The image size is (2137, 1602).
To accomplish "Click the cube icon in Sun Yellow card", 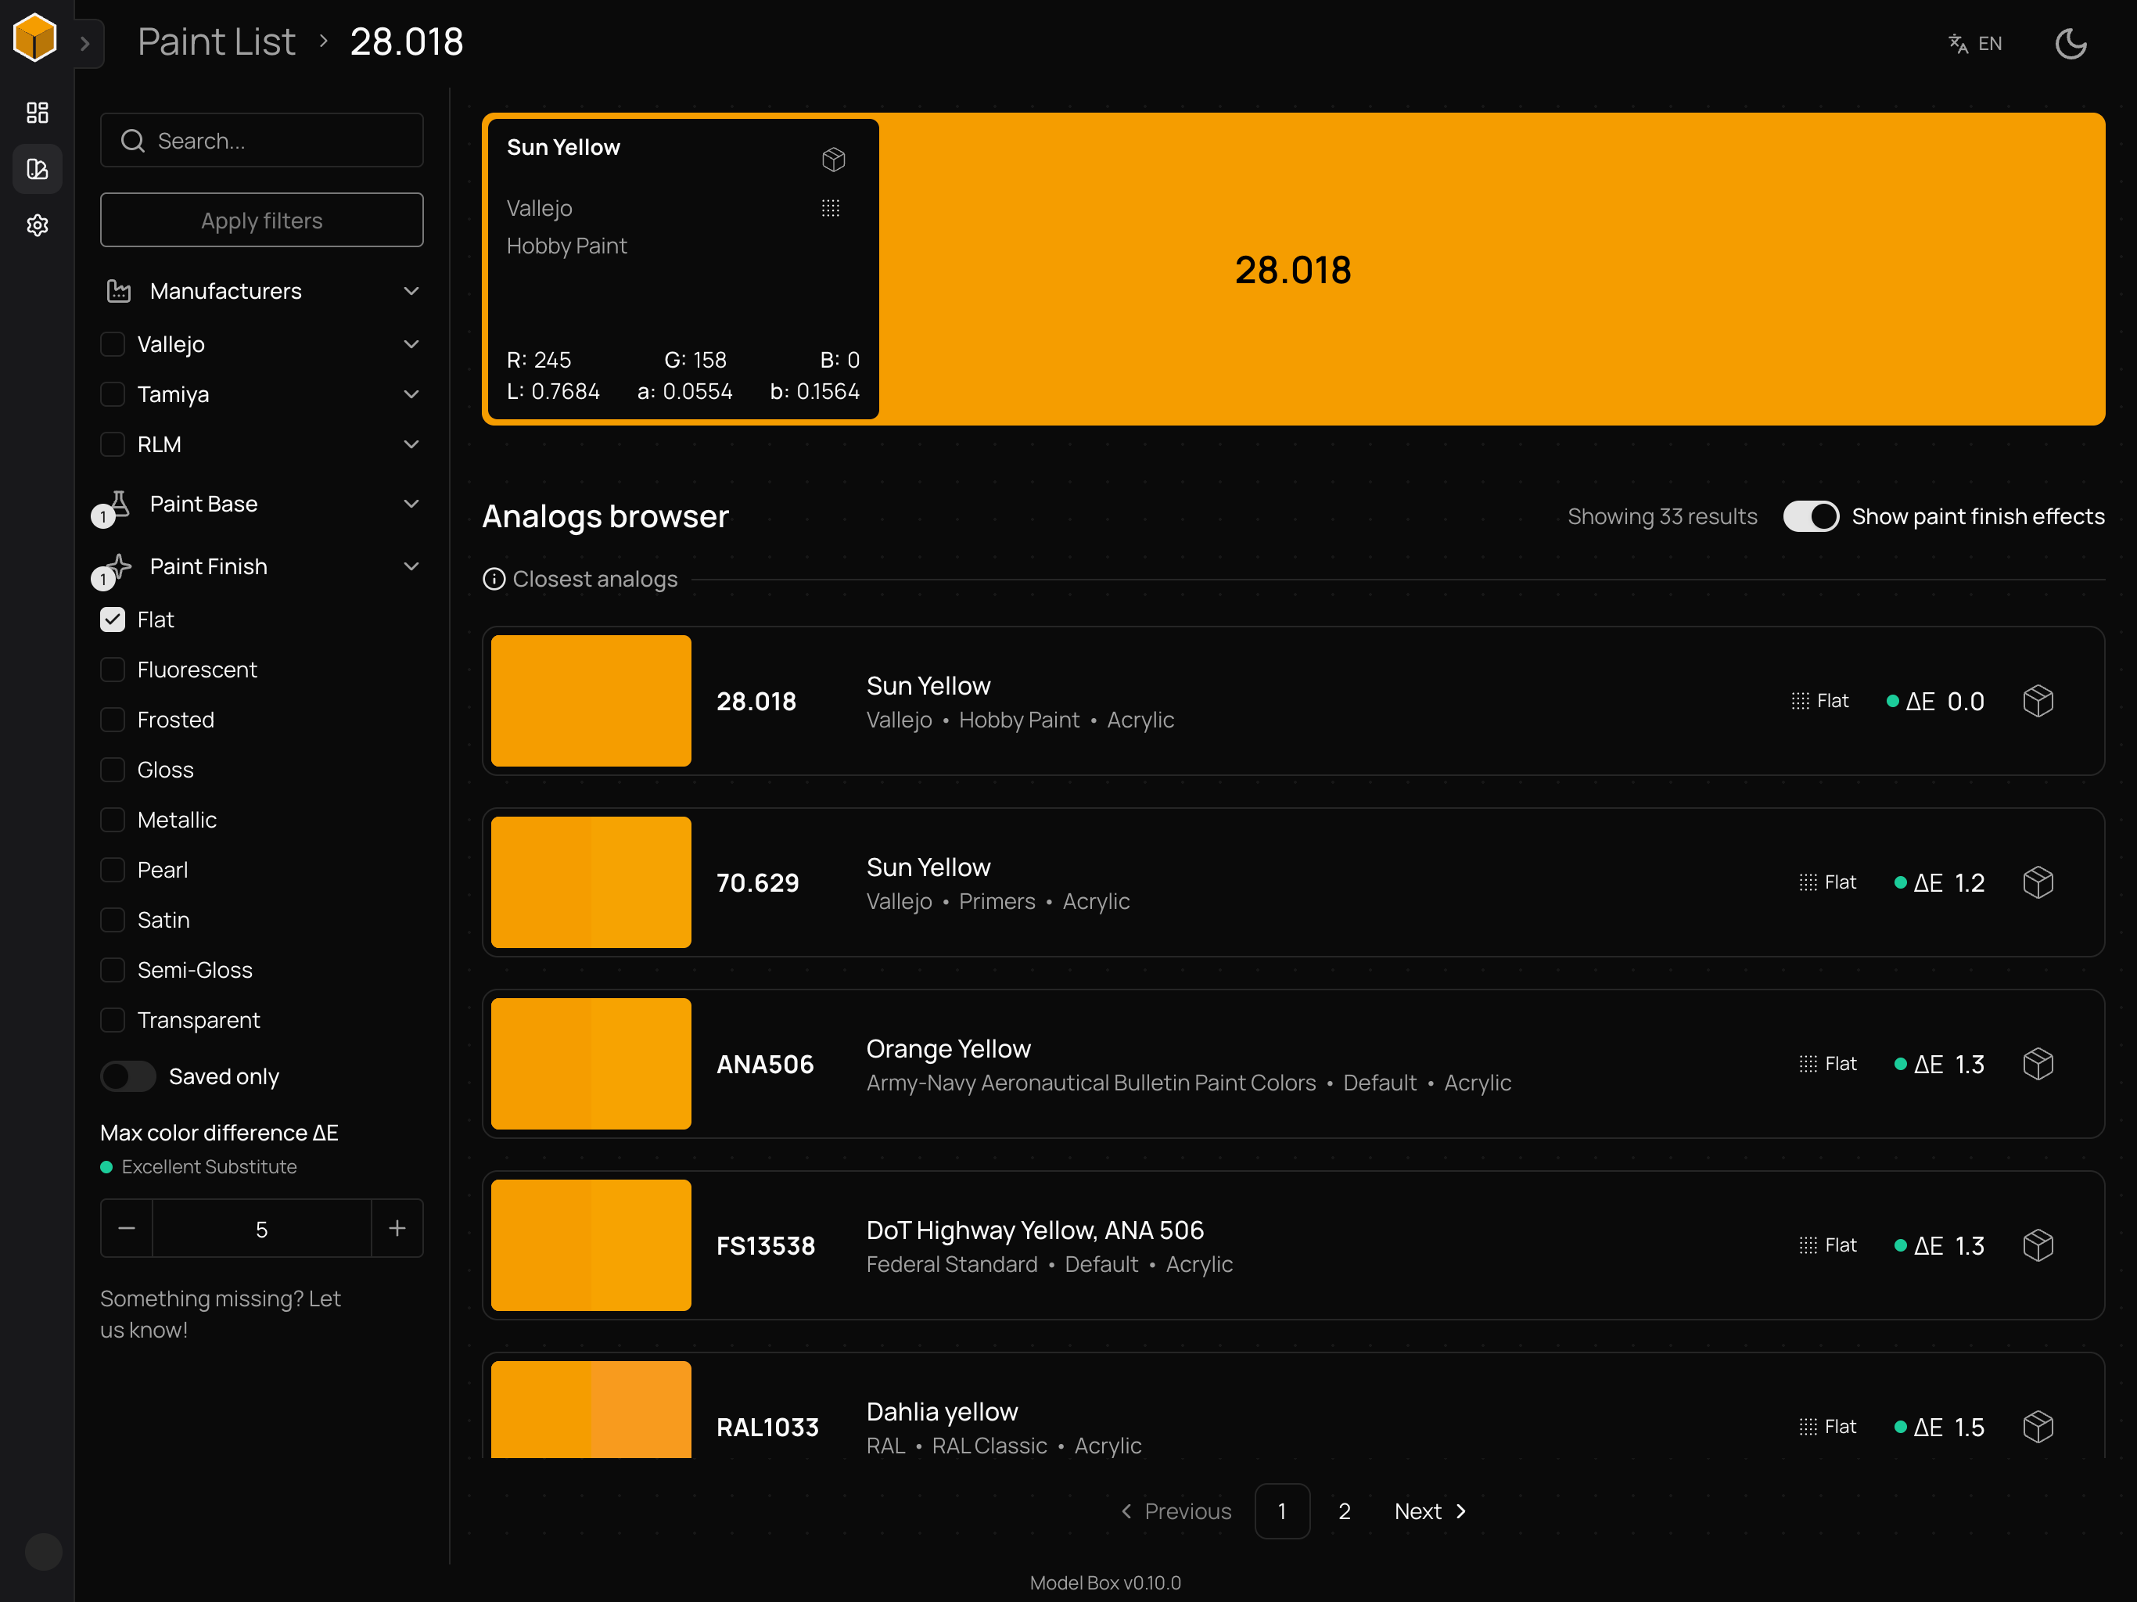I will pyautogui.click(x=833, y=160).
